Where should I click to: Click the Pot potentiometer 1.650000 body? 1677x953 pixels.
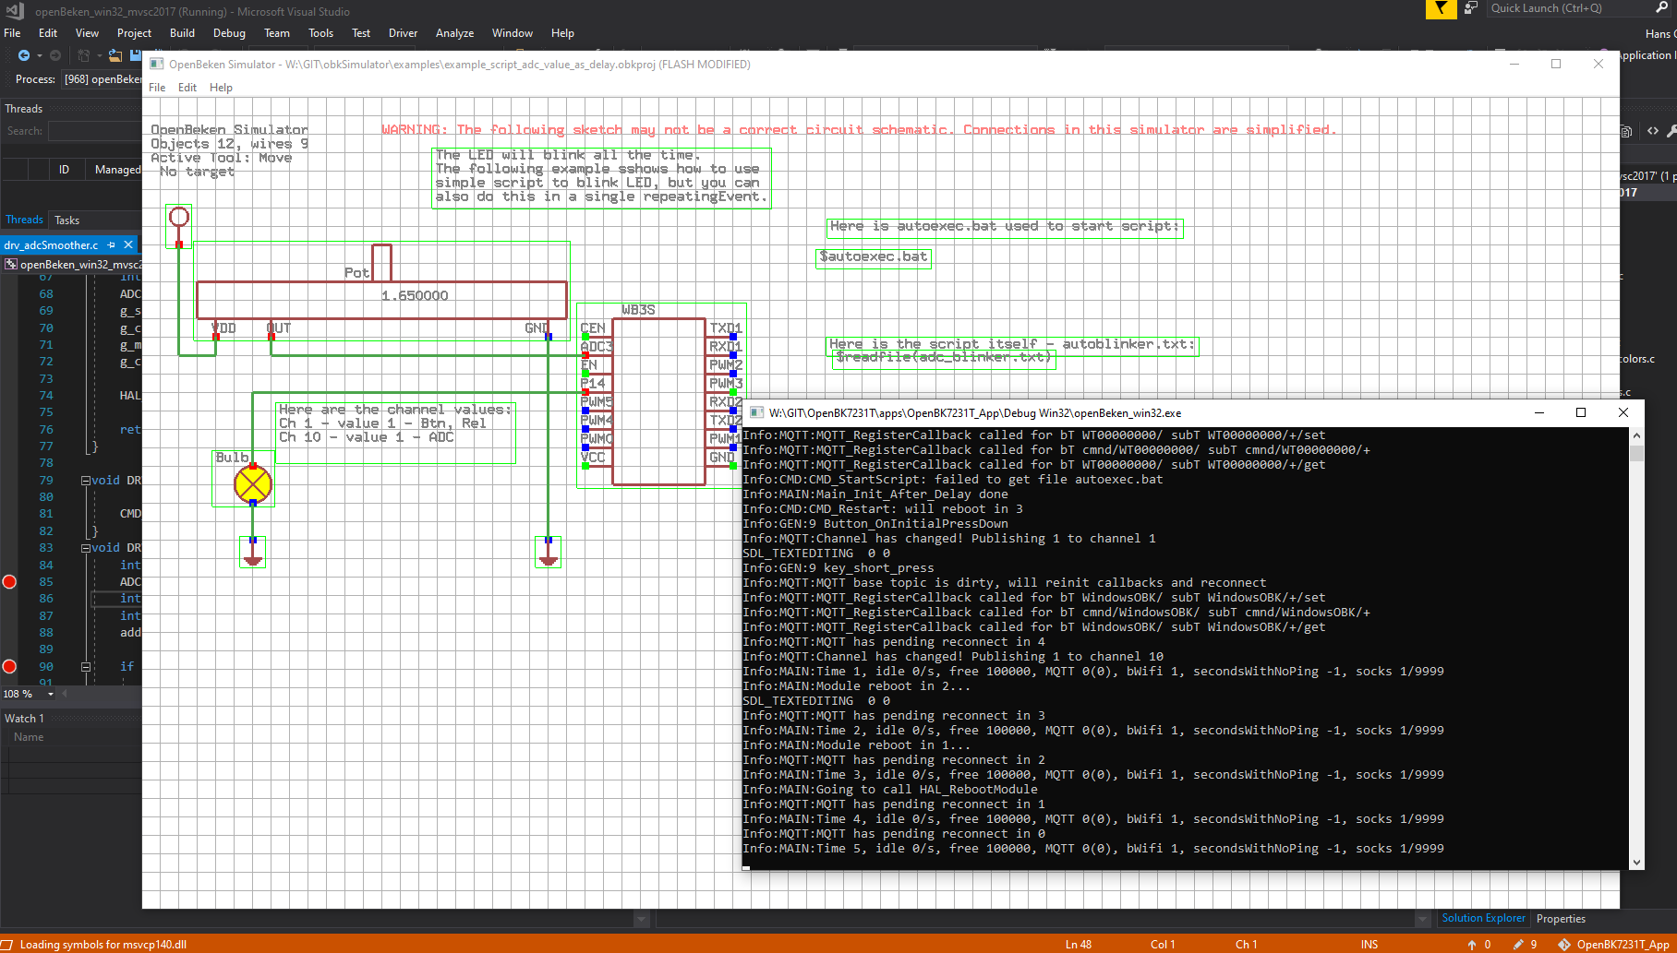point(381,300)
